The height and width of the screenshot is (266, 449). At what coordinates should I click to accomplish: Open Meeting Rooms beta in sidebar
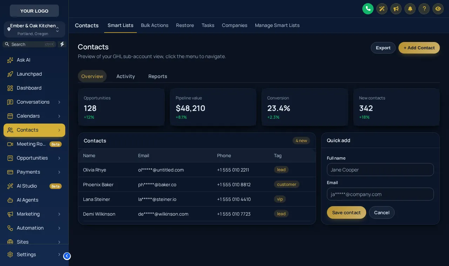(x=34, y=144)
